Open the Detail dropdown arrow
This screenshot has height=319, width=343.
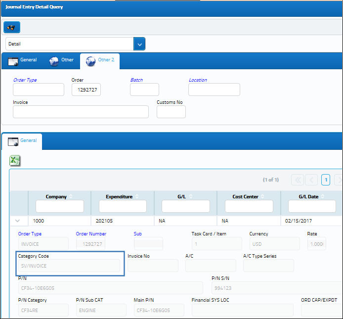point(139,44)
